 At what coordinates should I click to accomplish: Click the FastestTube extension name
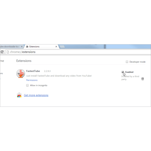click(x=33, y=71)
